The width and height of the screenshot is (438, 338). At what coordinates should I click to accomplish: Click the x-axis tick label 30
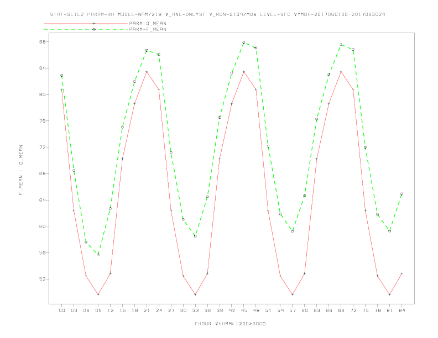coord(183,310)
